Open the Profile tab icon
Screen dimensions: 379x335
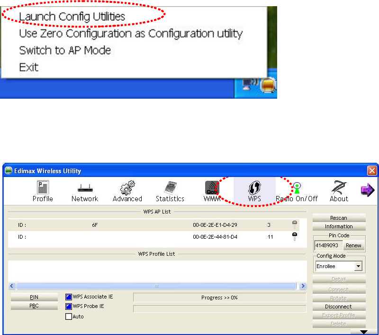pyautogui.click(x=43, y=187)
